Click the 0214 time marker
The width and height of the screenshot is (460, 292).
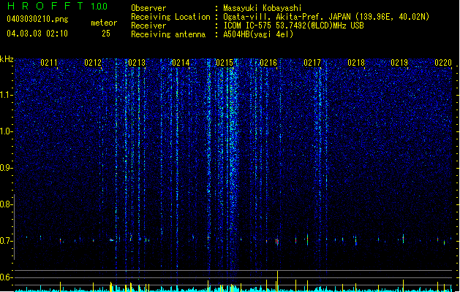(x=181, y=63)
